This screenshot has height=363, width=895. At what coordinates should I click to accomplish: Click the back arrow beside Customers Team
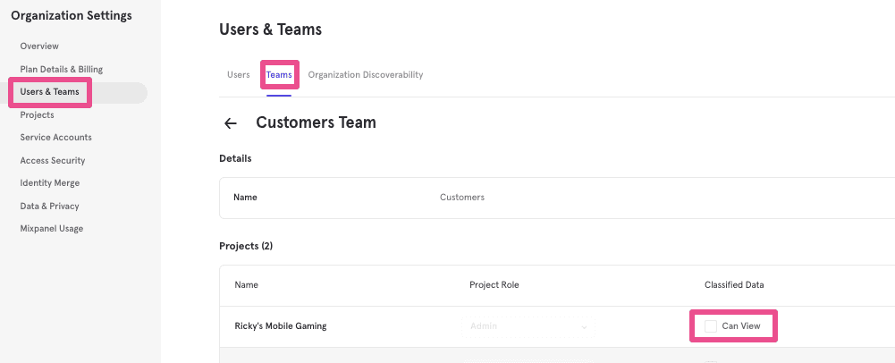pyautogui.click(x=231, y=123)
